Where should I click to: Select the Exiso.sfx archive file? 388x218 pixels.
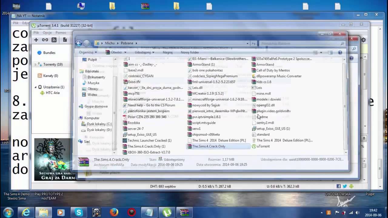[132, 82]
